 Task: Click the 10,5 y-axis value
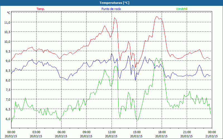click(8, 32)
